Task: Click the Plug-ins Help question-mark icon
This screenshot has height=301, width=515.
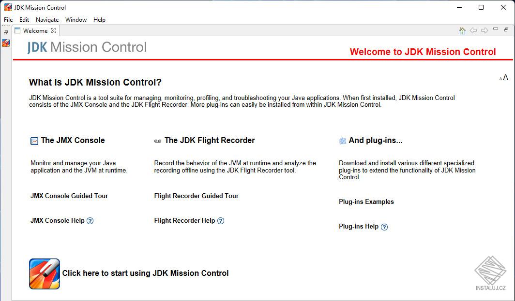Action: click(384, 227)
